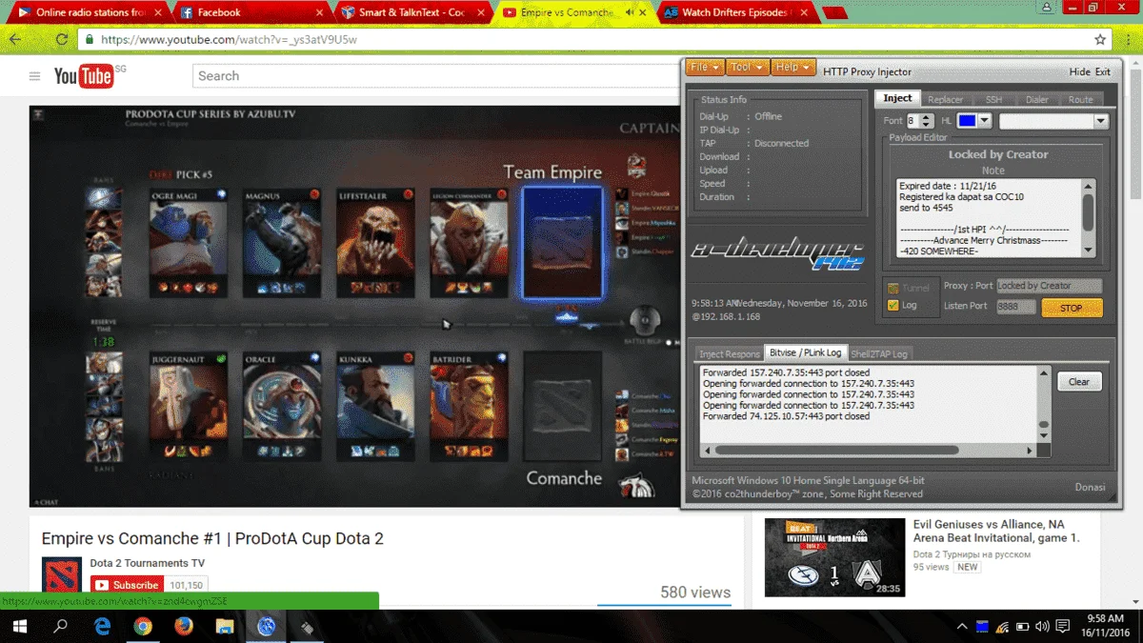
Task: Switch to the Dialer tab
Action: 1036,99
